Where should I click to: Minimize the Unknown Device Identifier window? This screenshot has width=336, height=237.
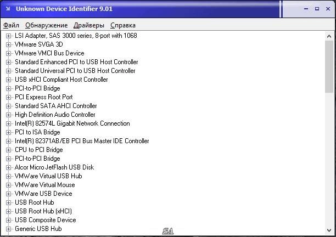306,9
